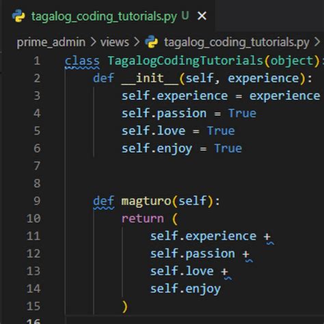Click line number 14 in the gutter

(33, 289)
